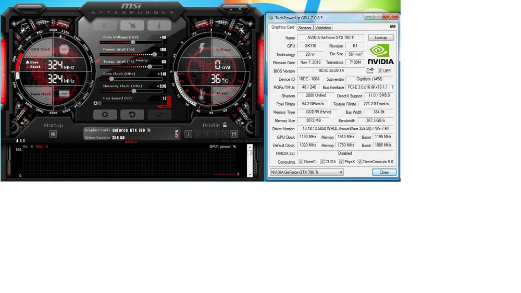Click the NVIDIA SLI field showing Disabled

click(345, 153)
